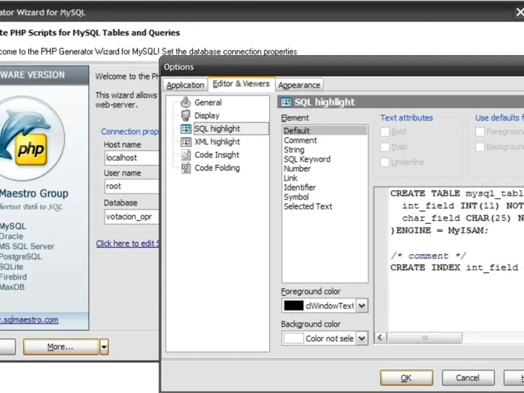Click the white background color swatch
524x393 pixels.
(293, 338)
